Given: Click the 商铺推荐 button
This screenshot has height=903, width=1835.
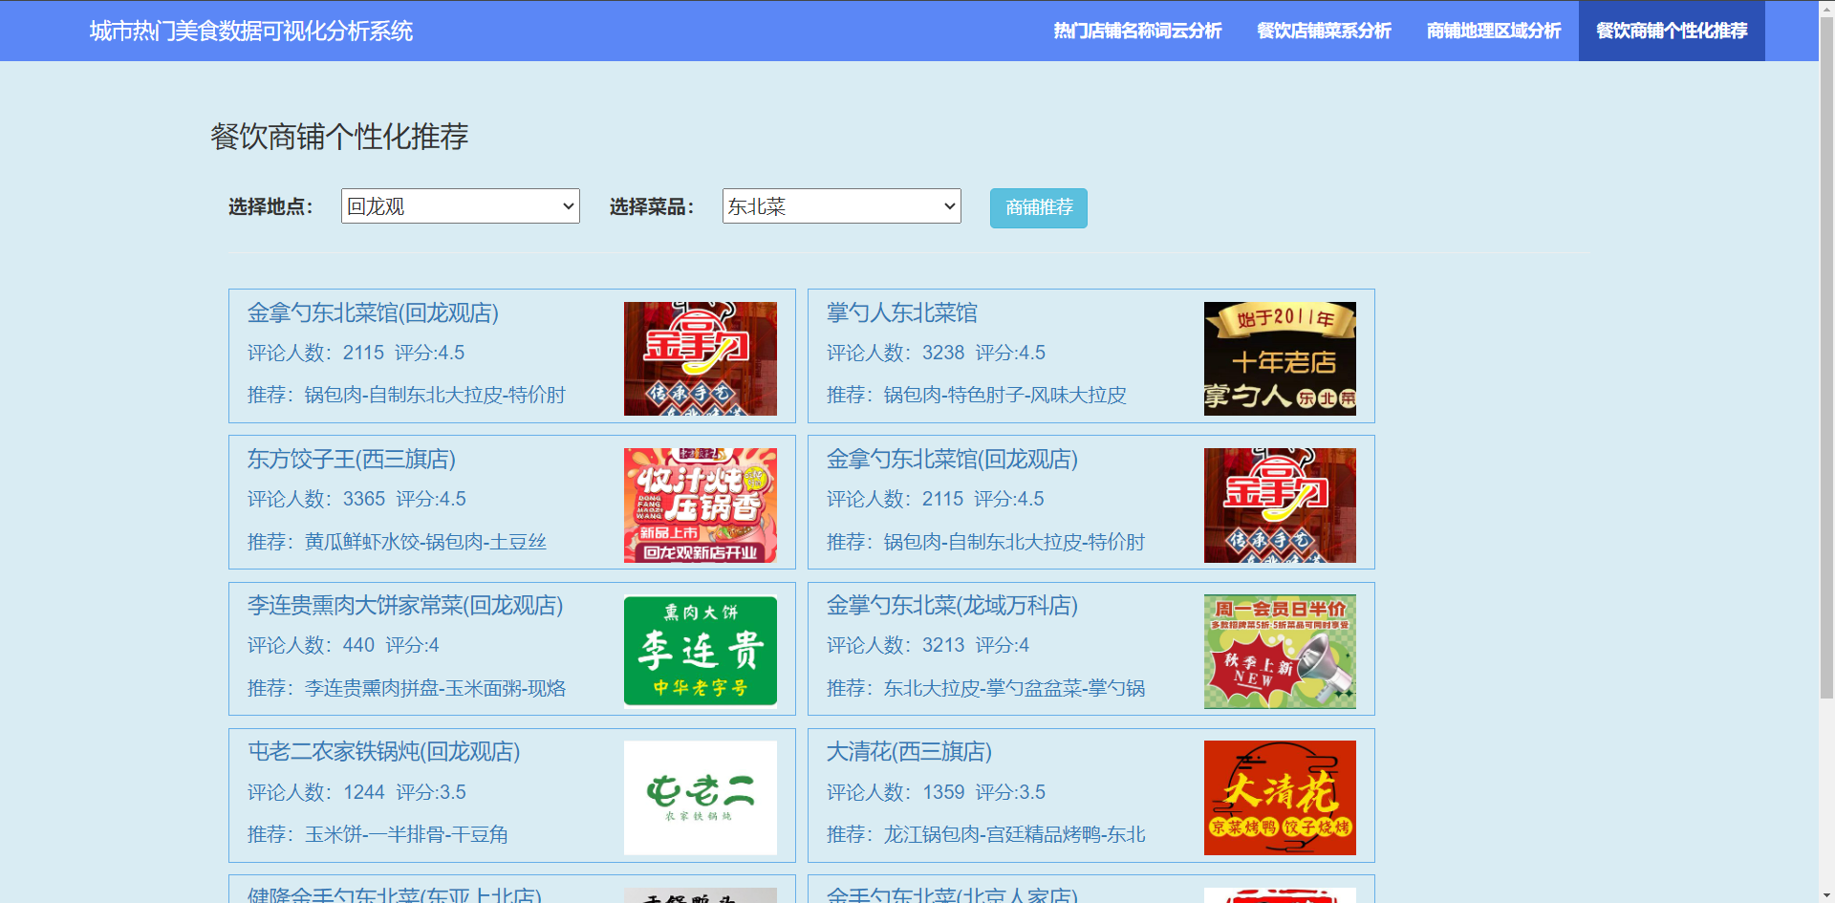Looking at the screenshot, I should point(1039,208).
